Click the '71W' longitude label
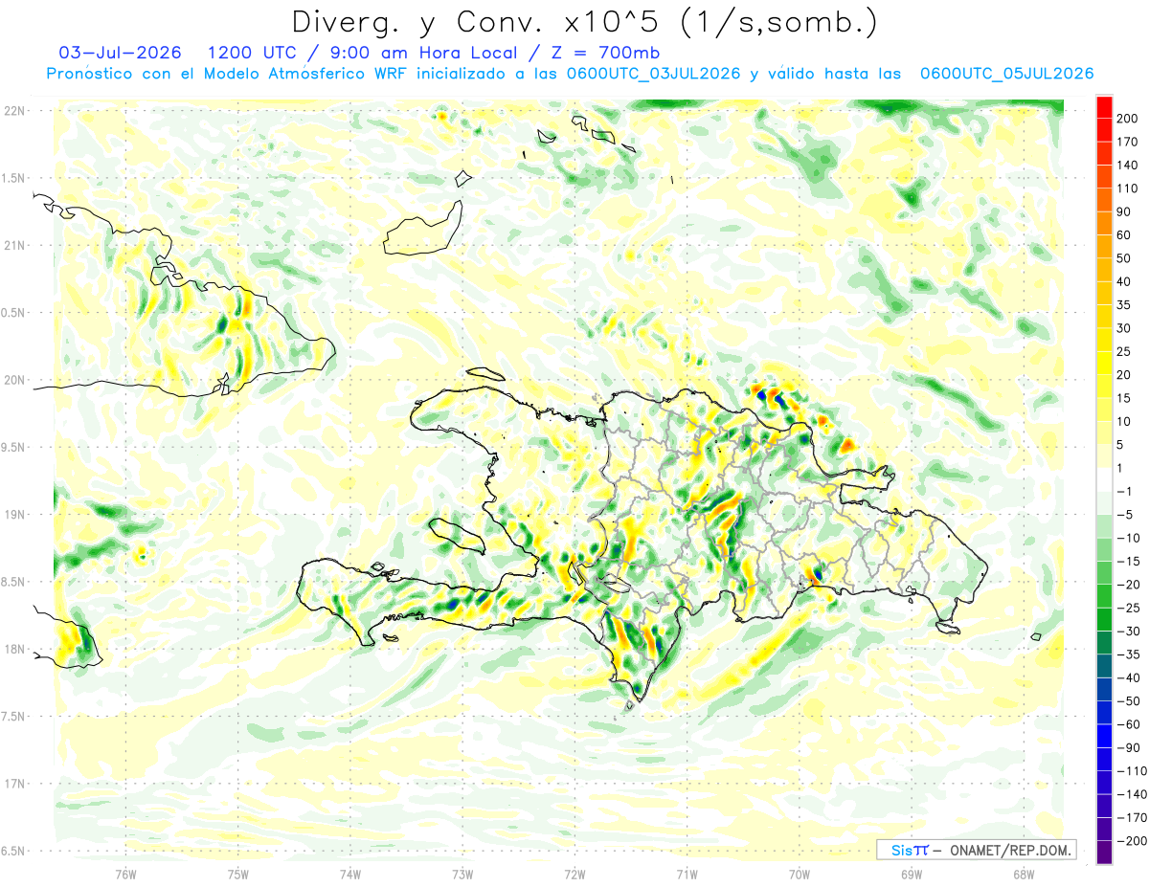Image resolution: width=1149 pixels, height=887 pixels. 687,874
